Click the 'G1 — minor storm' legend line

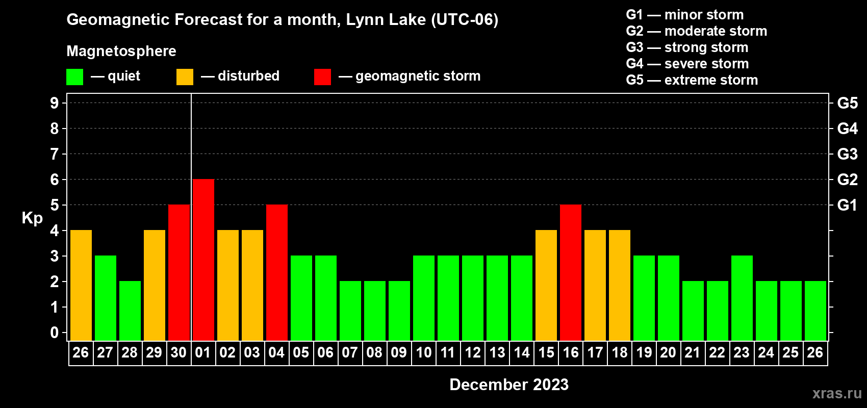[685, 15]
